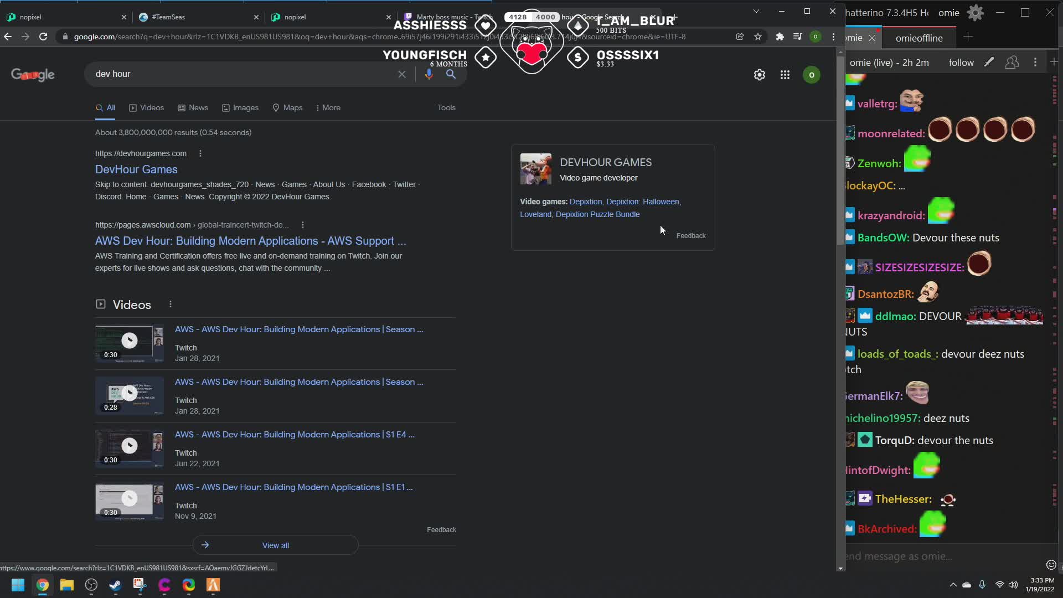Image resolution: width=1063 pixels, height=598 pixels.
Task: Close the #TeamSeas Chrome tab
Action: point(256,17)
